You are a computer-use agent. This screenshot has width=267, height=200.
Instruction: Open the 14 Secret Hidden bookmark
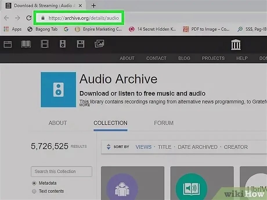(152, 29)
